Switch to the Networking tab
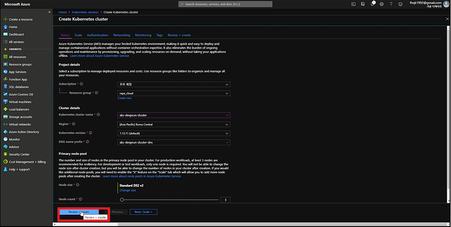Viewport: 451px width, 227px height. point(122,35)
